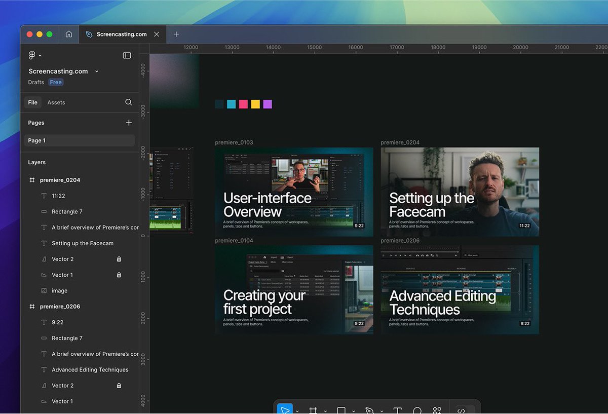This screenshot has width=608, height=414.
Task: Toggle Dev Mode code icon
Action: tap(461, 410)
